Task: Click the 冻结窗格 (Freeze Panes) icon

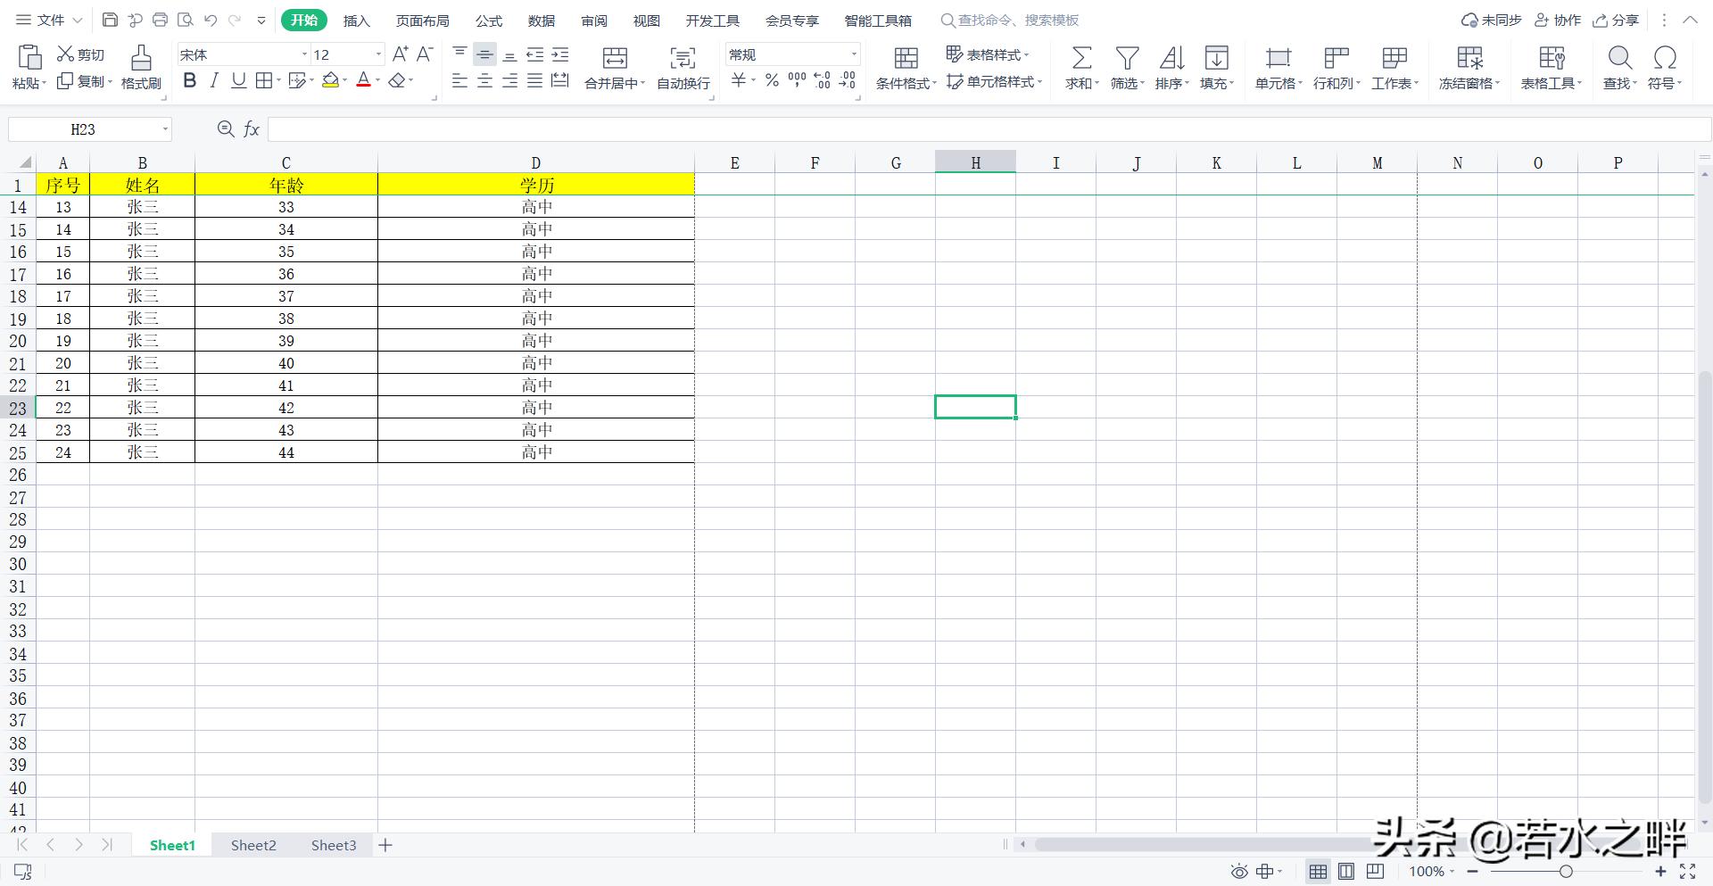Action: coord(1468,67)
